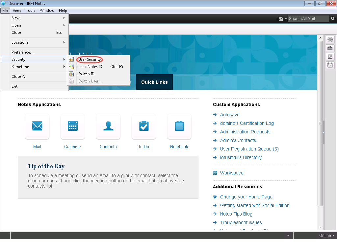Open the Help menu

tap(63, 11)
